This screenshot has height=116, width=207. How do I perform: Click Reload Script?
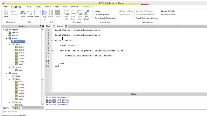click(125, 15)
